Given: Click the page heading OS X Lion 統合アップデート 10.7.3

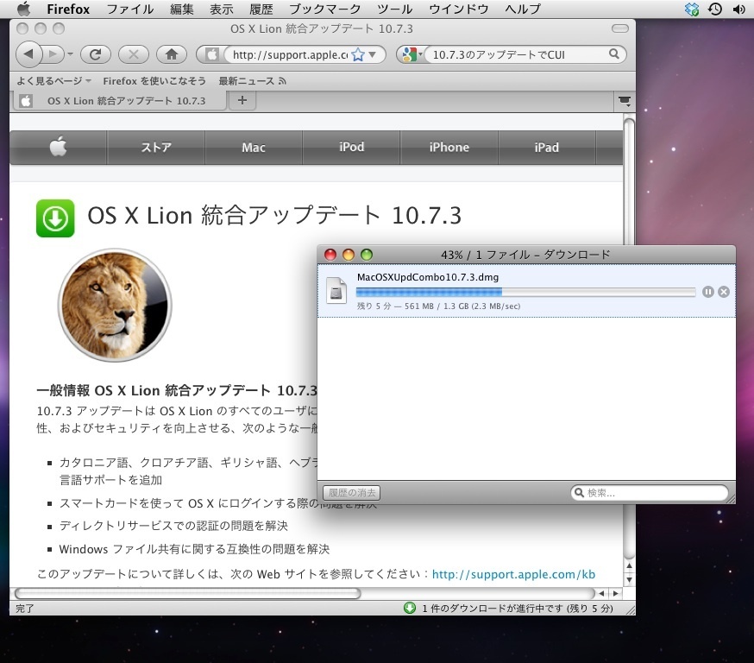Looking at the screenshot, I should click(x=274, y=215).
